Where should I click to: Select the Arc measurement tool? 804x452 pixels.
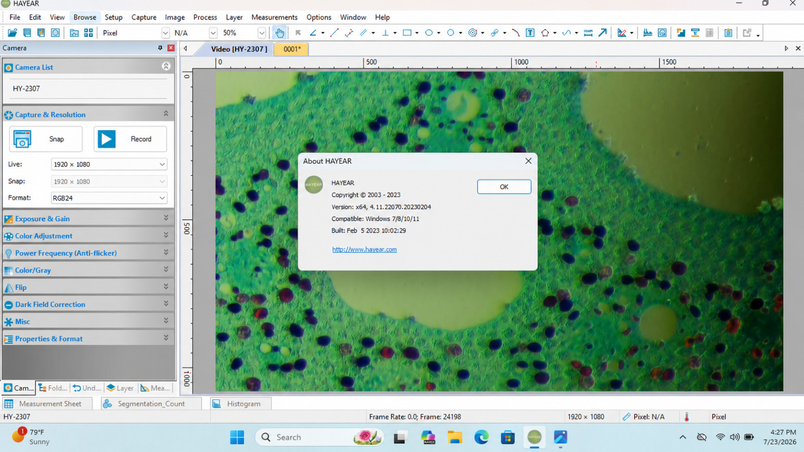516,33
